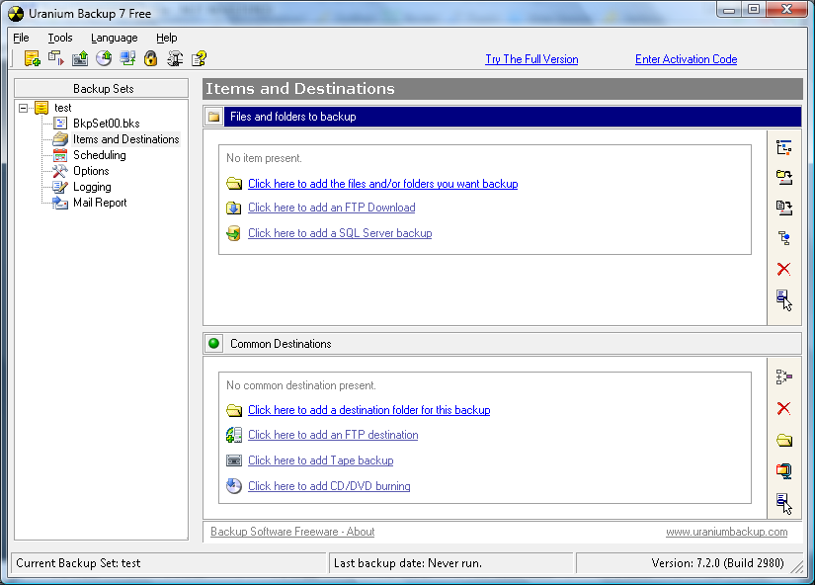Click link to add files and/or folders
Screen dimensions: 815x585
click(382, 184)
